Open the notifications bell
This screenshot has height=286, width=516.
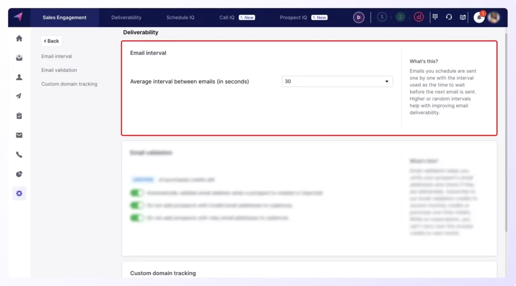[x=479, y=17]
